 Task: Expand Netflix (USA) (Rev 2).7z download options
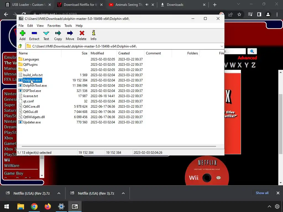point(59,193)
